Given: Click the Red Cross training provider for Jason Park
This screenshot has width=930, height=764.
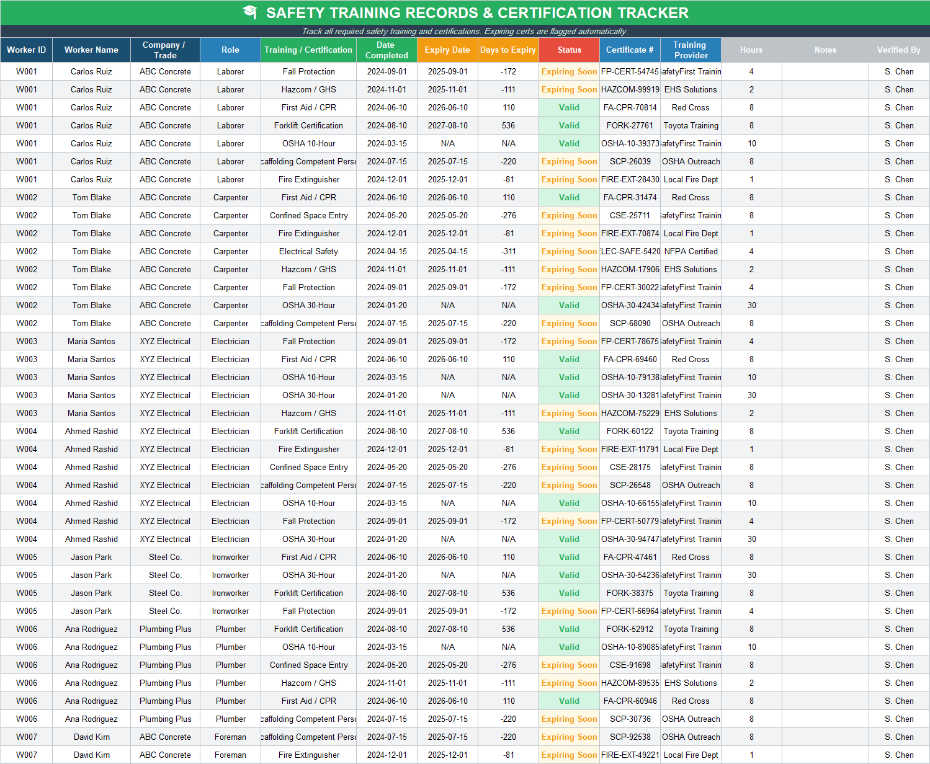Looking at the screenshot, I should pos(690,557).
